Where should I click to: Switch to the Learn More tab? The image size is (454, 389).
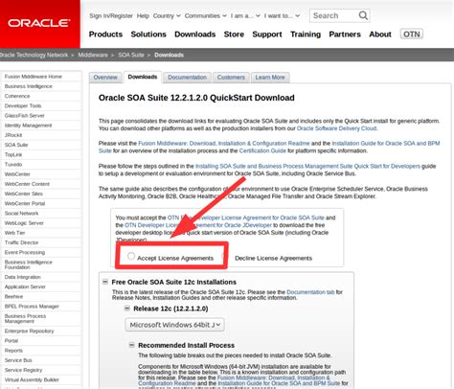tap(270, 78)
